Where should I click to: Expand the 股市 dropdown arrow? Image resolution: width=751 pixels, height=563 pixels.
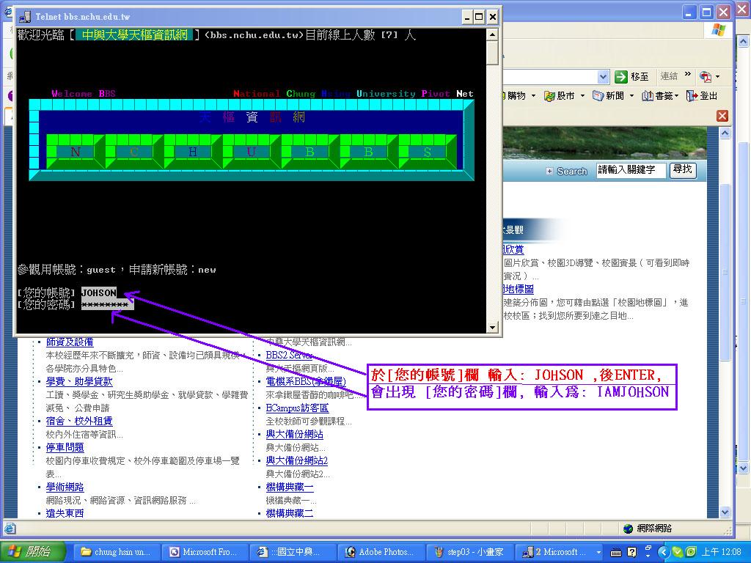(582, 96)
